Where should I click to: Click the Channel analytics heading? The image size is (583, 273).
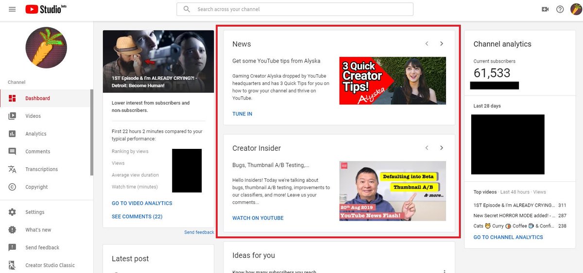coord(502,44)
